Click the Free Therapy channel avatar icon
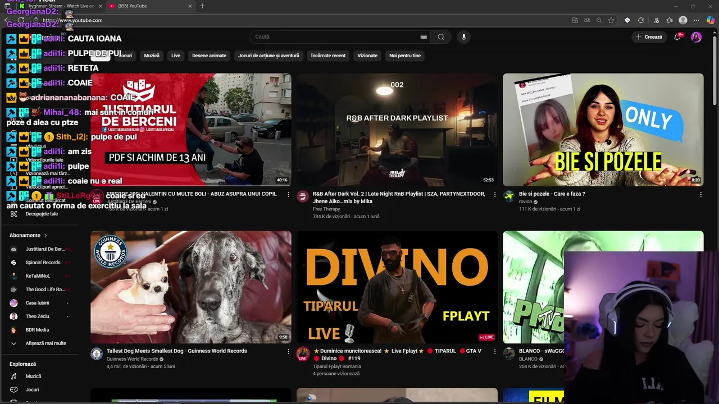The image size is (719, 404). 303,196
